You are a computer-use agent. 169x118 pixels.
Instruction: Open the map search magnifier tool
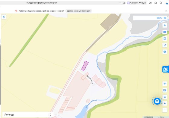pyautogui.click(x=164, y=97)
